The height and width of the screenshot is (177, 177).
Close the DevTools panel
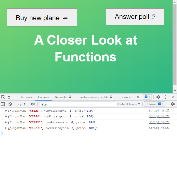(x=173, y=97)
